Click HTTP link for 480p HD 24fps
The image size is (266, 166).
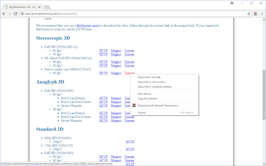click(x=130, y=142)
